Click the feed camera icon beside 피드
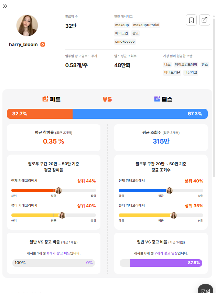The height and width of the screenshot is (293, 216). pos(45,99)
